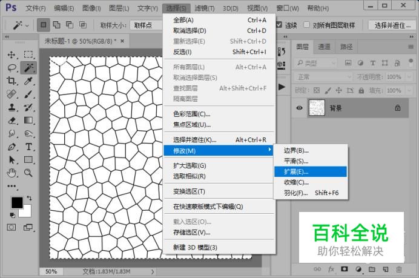
Task: Select the Dodge tool
Action: [28, 133]
